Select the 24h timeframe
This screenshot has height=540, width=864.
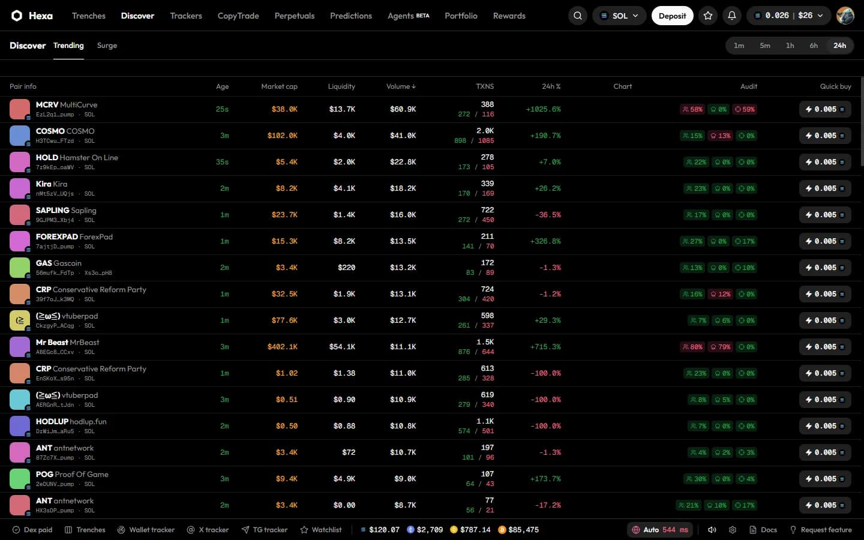pos(840,46)
